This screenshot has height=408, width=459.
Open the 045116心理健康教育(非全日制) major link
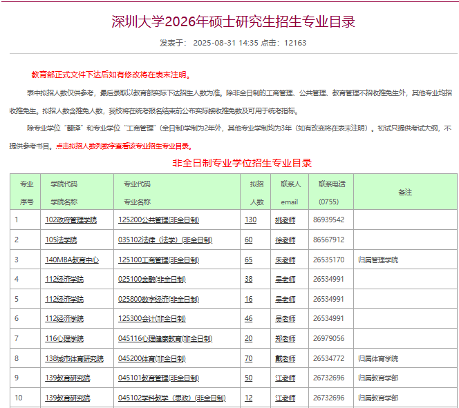pyautogui.click(x=165, y=338)
